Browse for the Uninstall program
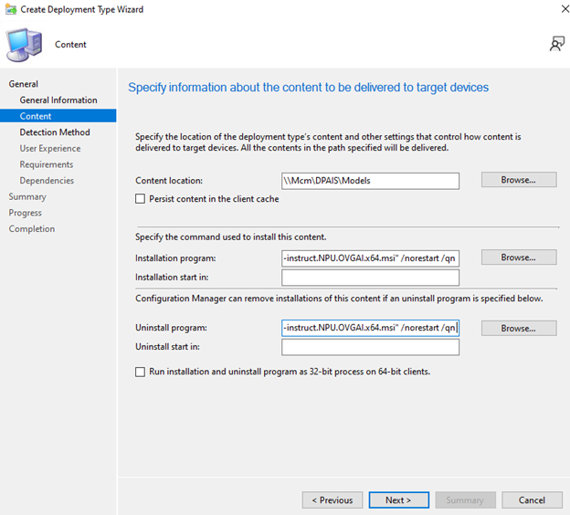 519,328
